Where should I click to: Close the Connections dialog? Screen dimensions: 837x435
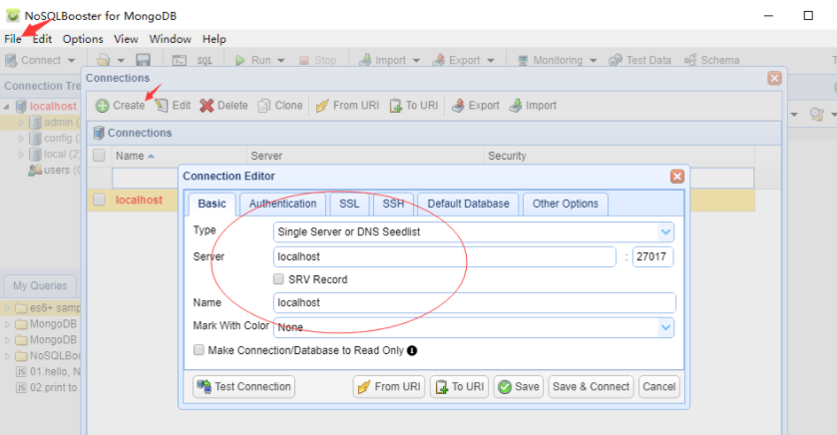[774, 79]
